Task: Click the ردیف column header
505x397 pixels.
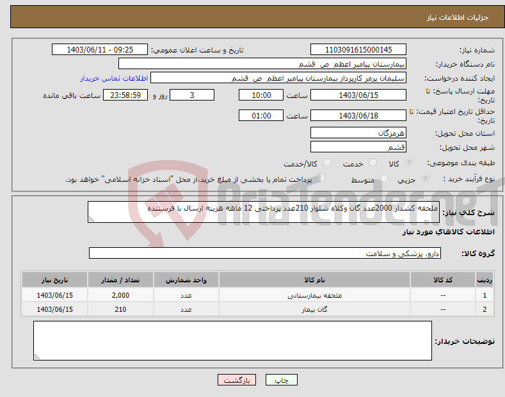Action: pyautogui.click(x=485, y=280)
